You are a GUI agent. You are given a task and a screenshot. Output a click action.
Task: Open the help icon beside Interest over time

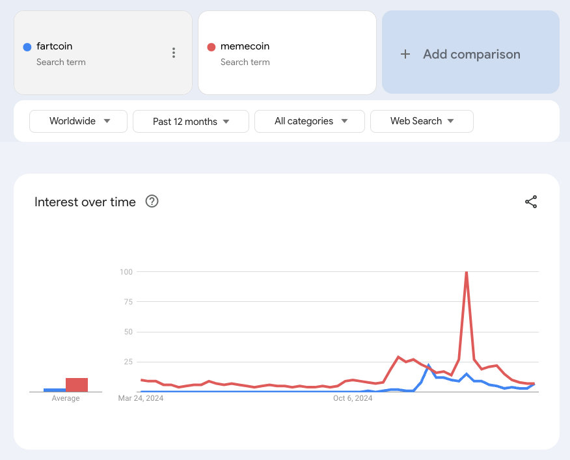tap(152, 201)
